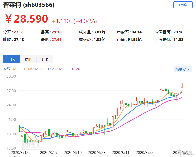Click the percent change (+4.04%)
The image size is (196, 157).
click(85, 21)
